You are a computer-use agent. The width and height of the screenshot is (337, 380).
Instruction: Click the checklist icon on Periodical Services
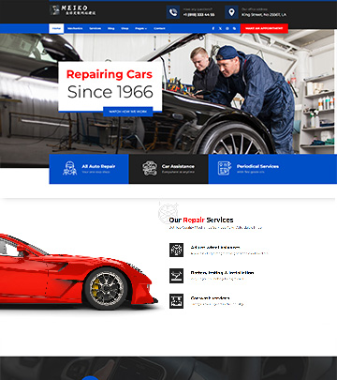(x=225, y=168)
